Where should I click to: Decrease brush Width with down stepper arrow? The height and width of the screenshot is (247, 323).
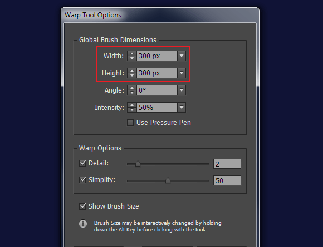132,58
